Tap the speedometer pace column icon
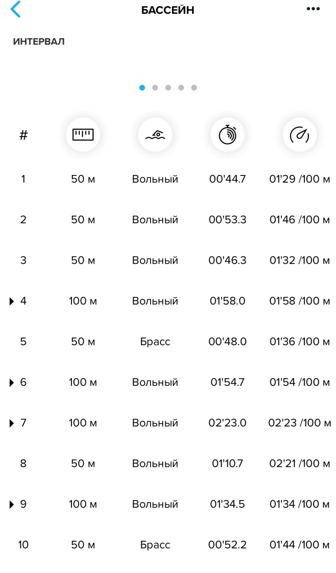Viewport: 336px width, 573px height. coord(299,135)
